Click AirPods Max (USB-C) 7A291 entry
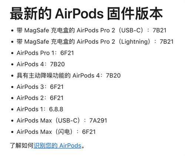 click(x=62, y=120)
